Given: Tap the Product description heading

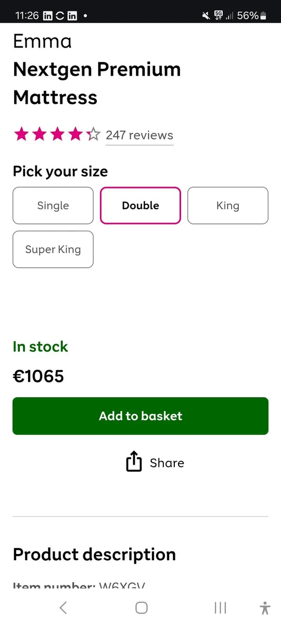Looking at the screenshot, I should pos(94,554).
